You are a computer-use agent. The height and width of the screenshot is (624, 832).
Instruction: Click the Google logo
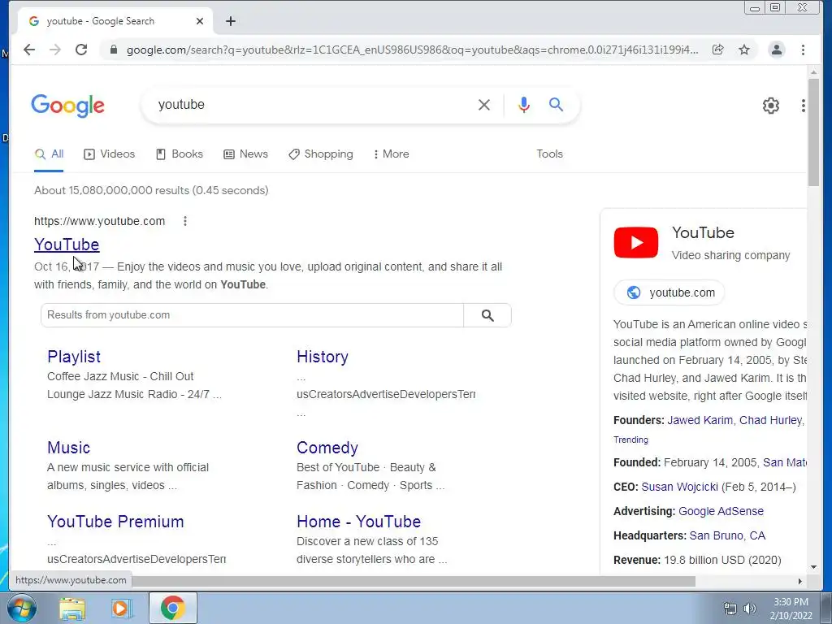click(68, 106)
